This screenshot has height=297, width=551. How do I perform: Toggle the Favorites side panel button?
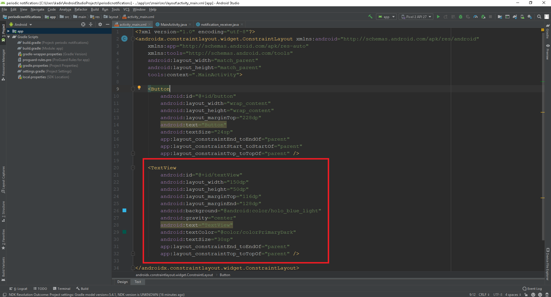pyautogui.click(x=3, y=239)
